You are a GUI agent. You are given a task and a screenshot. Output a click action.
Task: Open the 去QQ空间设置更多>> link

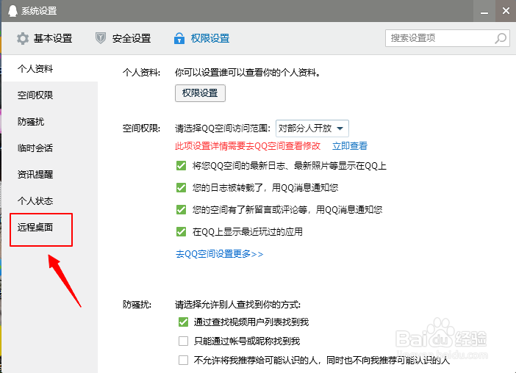pyautogui.click(x=220, y=254)
